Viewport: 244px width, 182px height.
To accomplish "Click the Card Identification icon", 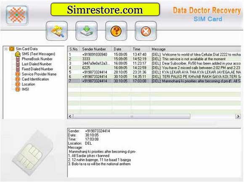I will (x=18, y=79).
